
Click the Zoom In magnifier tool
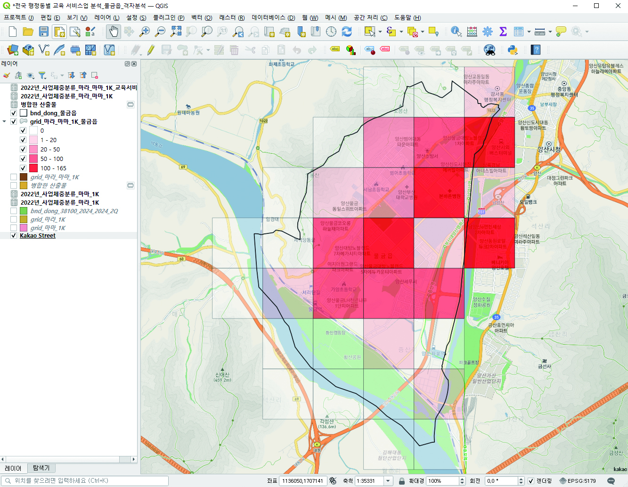[x=145, y=32]
